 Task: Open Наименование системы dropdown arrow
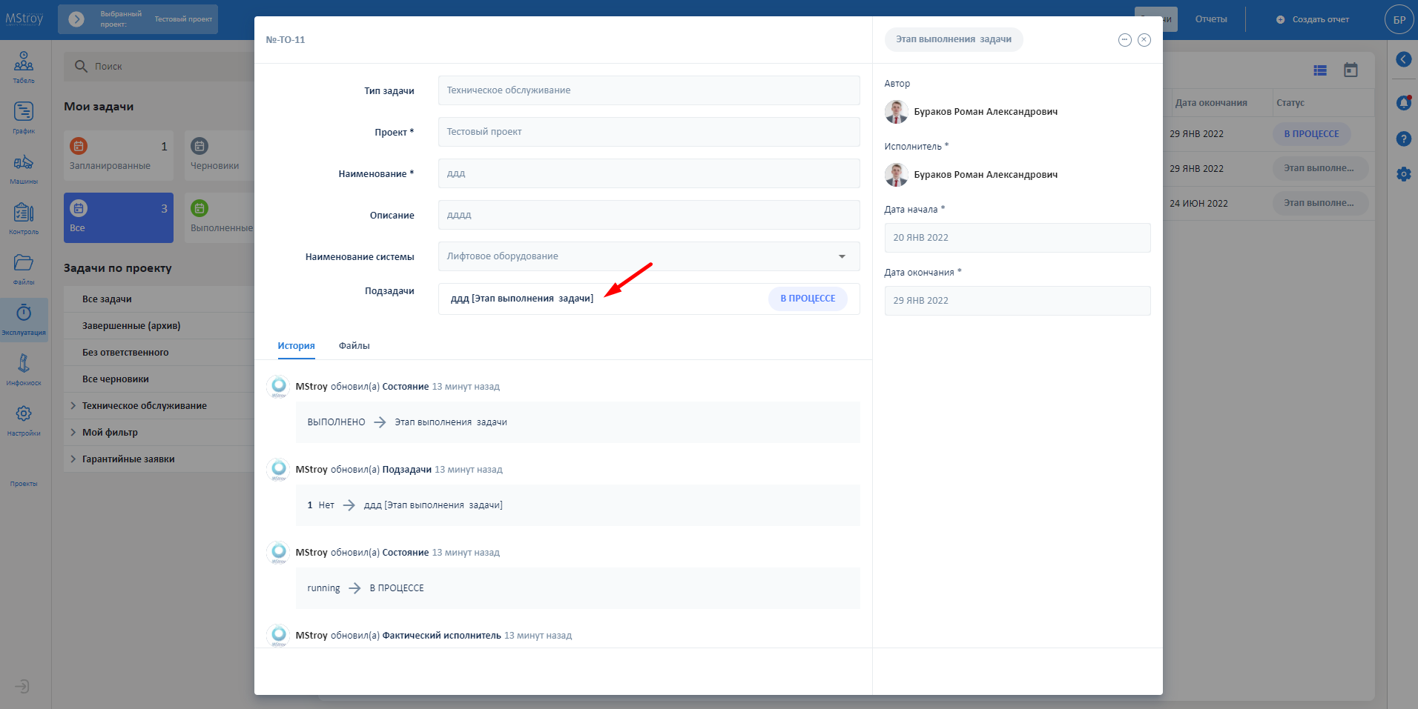pos(842,256)
